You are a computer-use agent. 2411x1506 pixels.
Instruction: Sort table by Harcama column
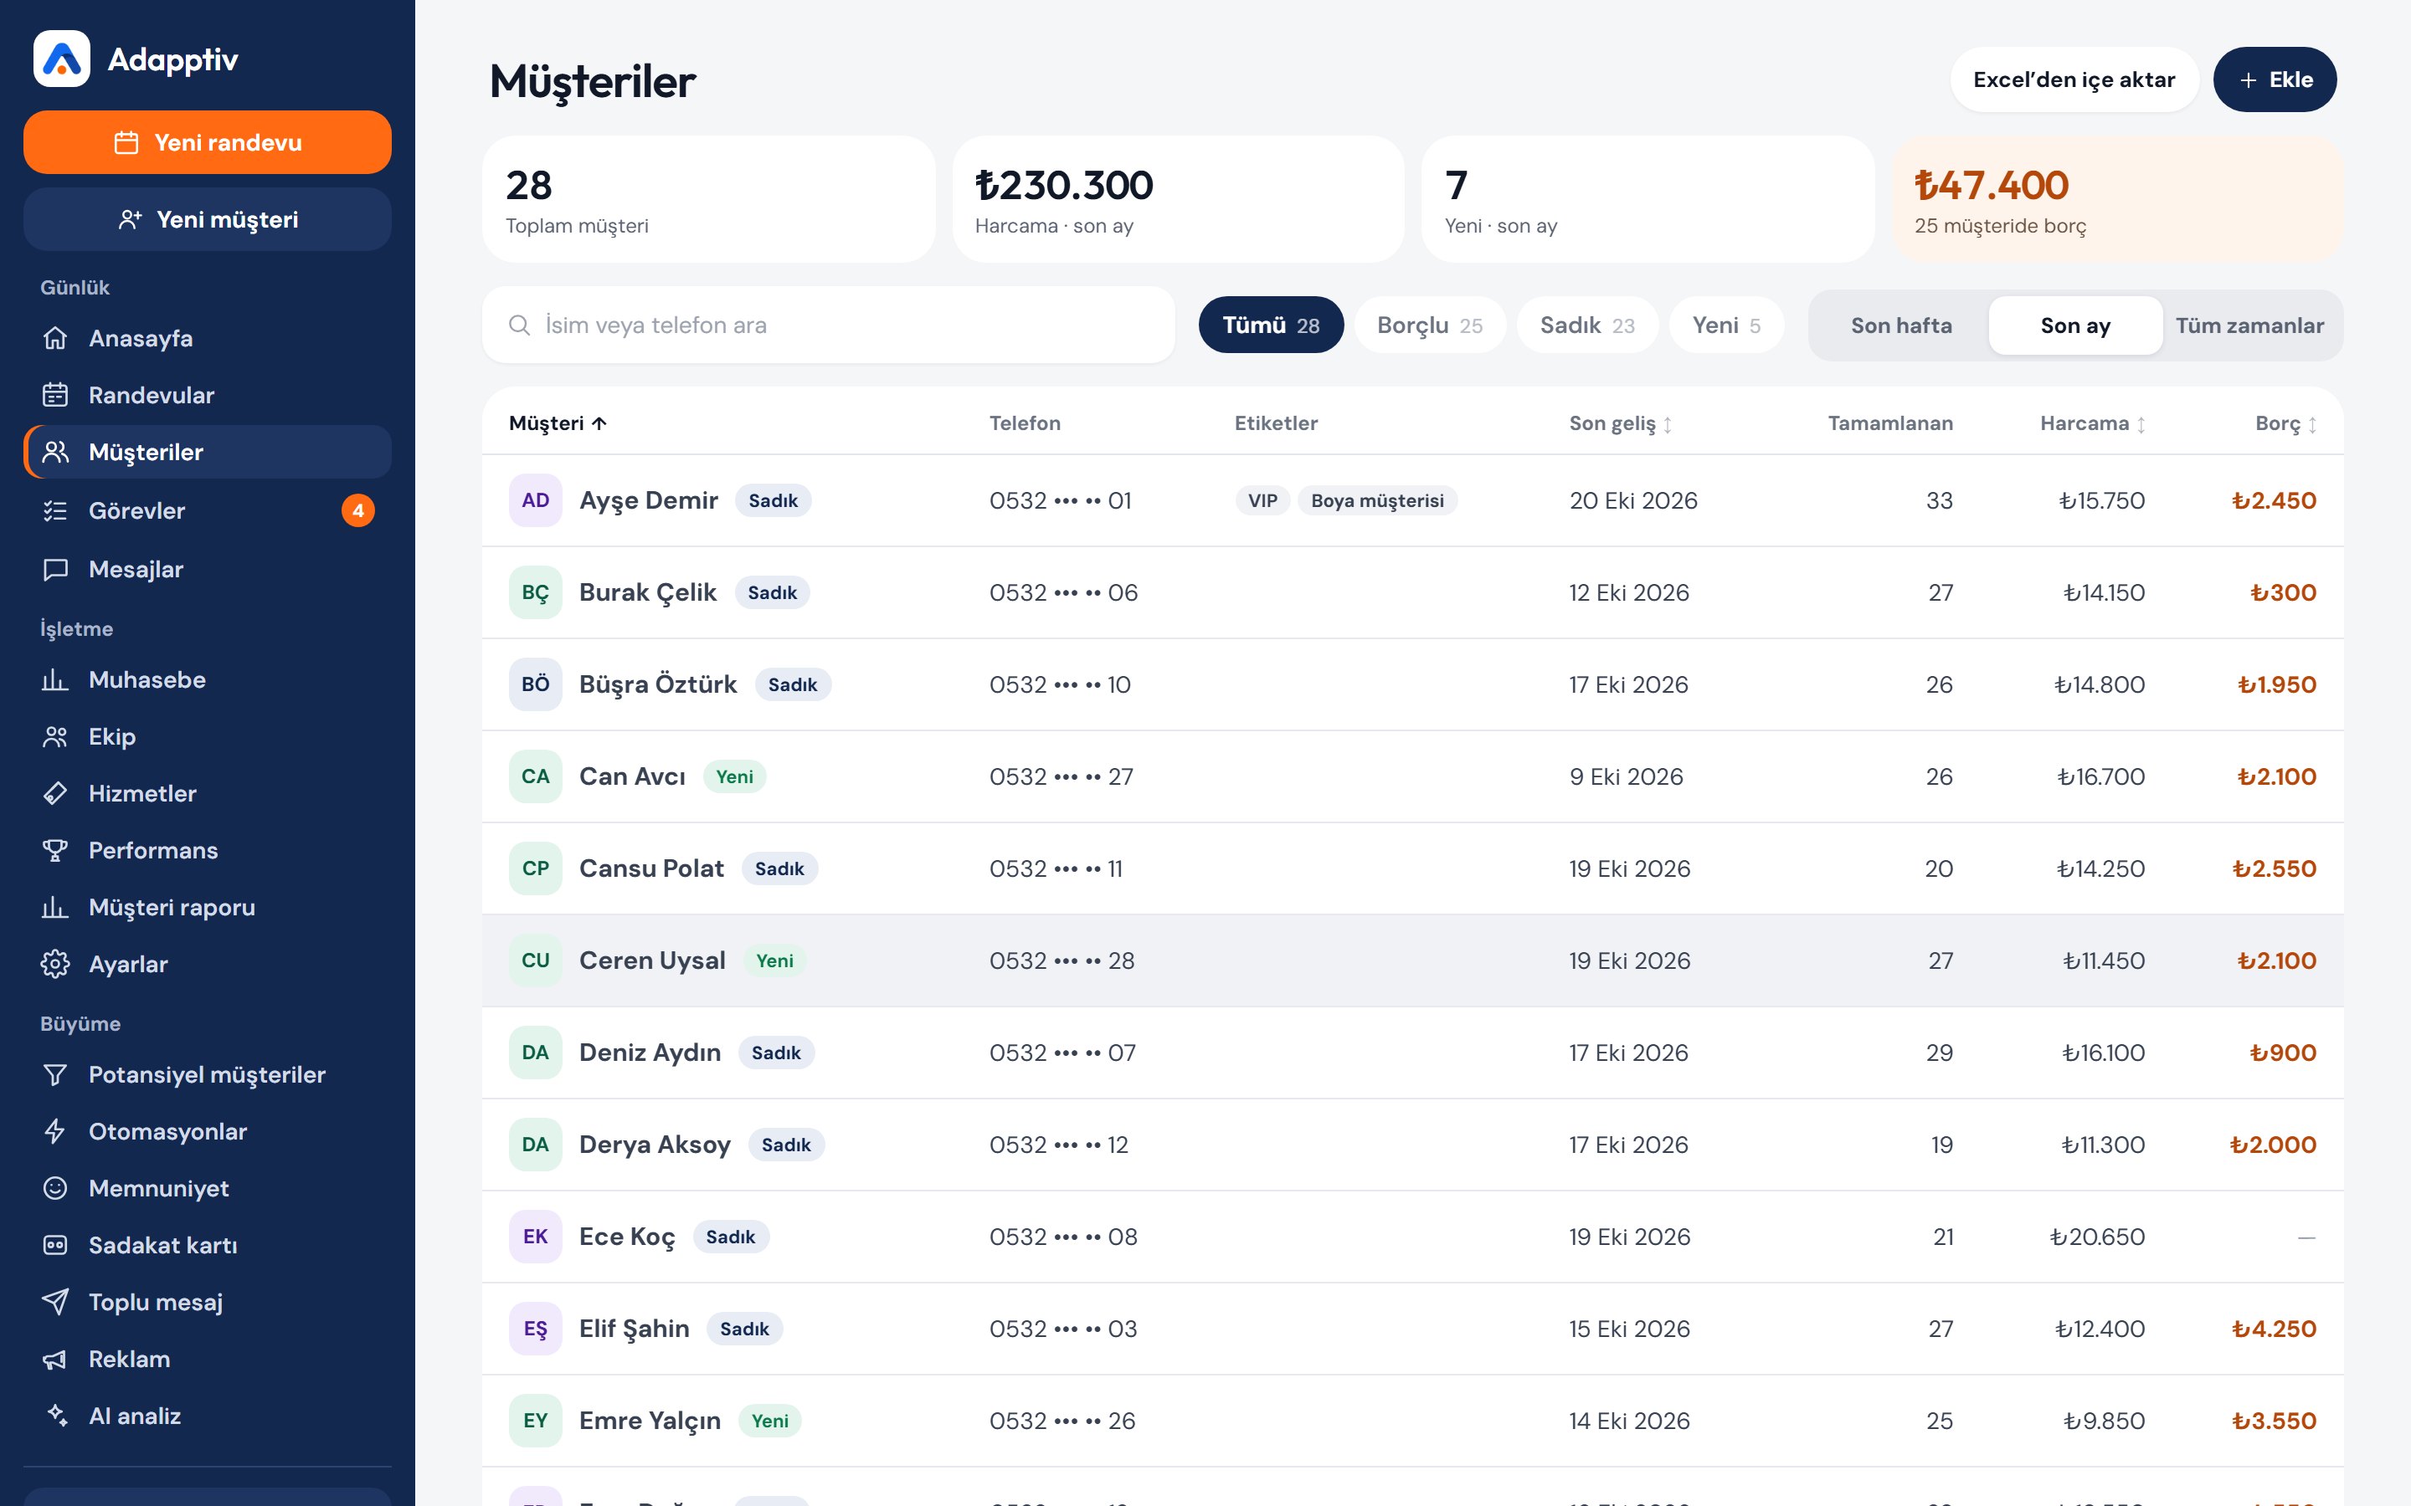(2092, 423)
